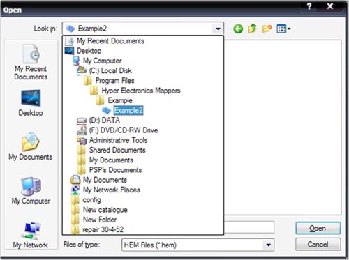Go back with the green arrow icon
Viewport: 349px width, 260px height.
tap(238, 29)
